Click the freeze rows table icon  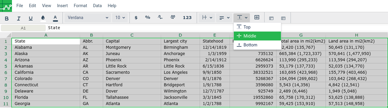pyautogui.click(x=271, y=18)
